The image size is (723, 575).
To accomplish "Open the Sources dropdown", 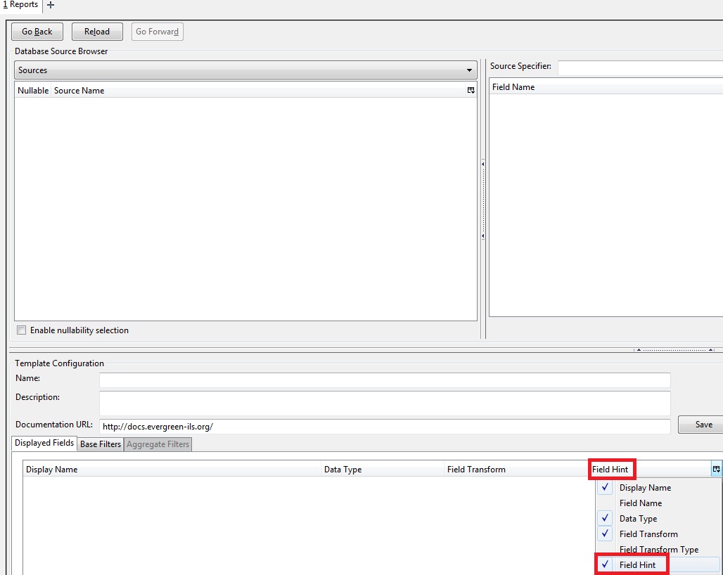I will coord(245,70).
